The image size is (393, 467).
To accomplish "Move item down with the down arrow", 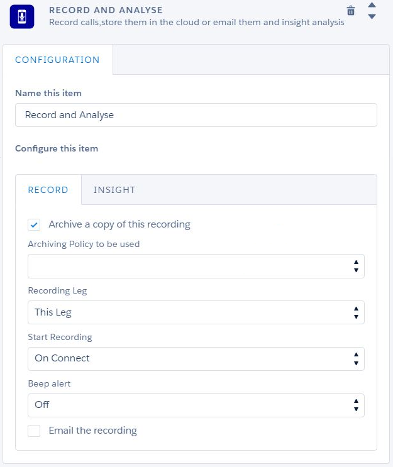I will [372, 16].
